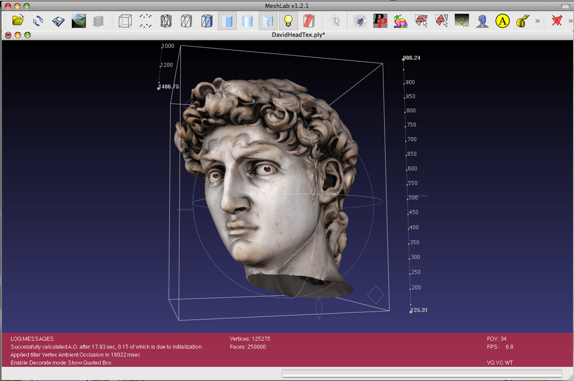Reload the current mesh
Viewport: 574px width, 381px height.
[x=38, y=21]
